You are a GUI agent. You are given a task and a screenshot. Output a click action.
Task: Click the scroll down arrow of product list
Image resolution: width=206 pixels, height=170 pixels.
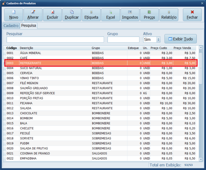(x=201, y=159)
